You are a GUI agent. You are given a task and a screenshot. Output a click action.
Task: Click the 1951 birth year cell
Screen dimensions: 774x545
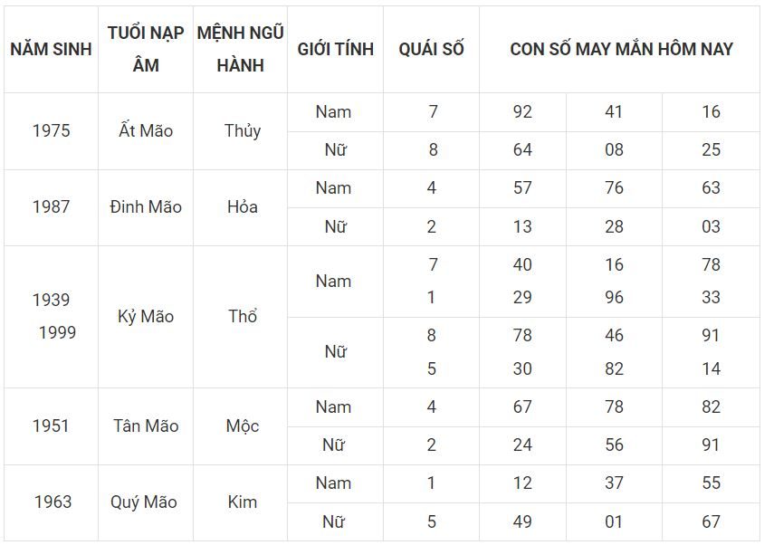pyautogui.click(x=52, y=426)
